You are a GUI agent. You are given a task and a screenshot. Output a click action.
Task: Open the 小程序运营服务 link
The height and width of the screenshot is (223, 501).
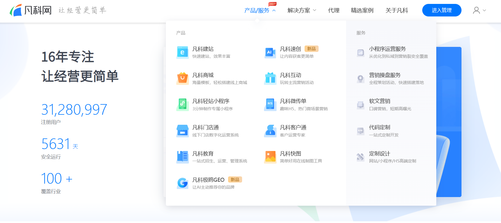coord(387,49)
